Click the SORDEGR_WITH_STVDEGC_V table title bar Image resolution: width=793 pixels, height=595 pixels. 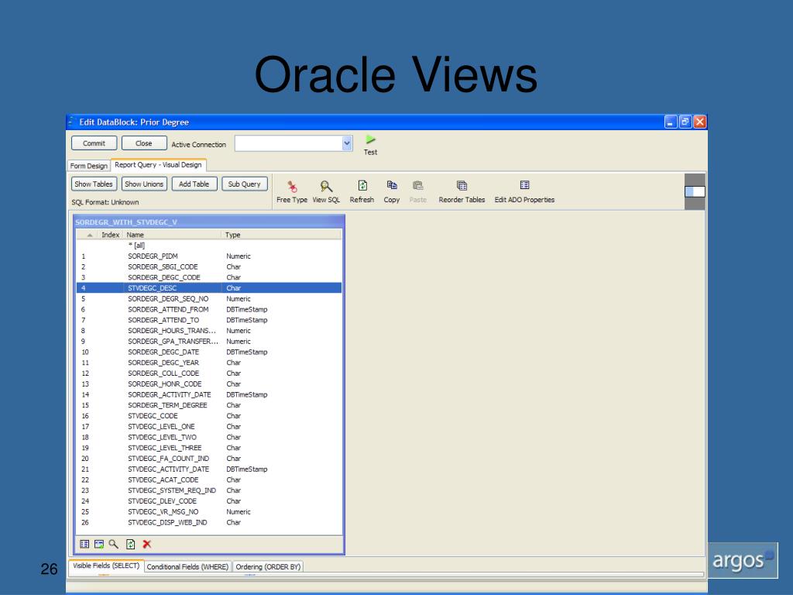tap(209, 222)
